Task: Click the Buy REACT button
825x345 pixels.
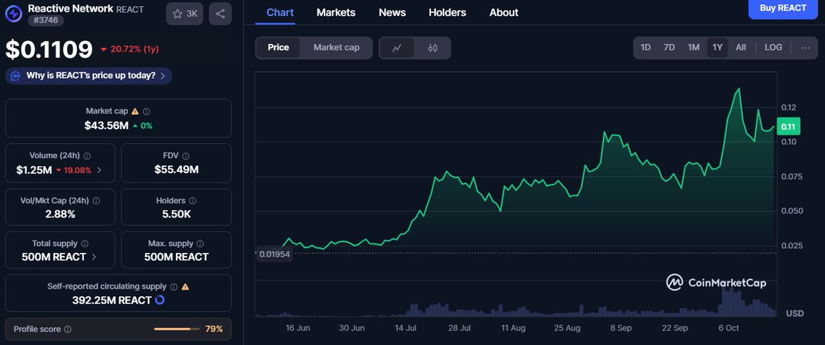Action: coord(782,8)
